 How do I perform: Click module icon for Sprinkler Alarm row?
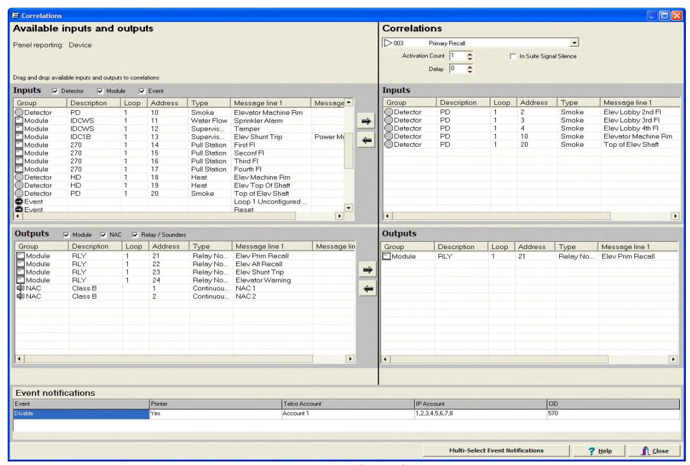tap(19, 121)
